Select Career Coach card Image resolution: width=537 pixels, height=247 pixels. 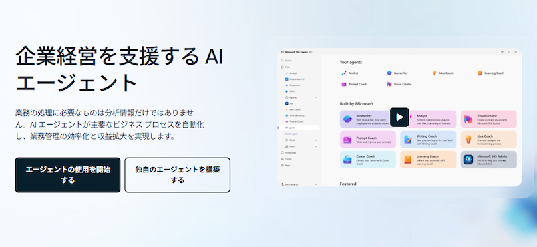click(368, 160)
